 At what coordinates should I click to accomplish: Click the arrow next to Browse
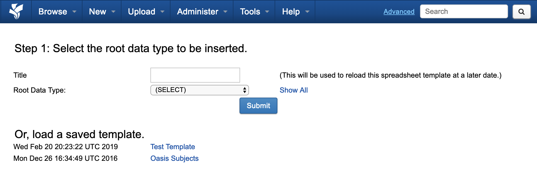pos(74,12)
